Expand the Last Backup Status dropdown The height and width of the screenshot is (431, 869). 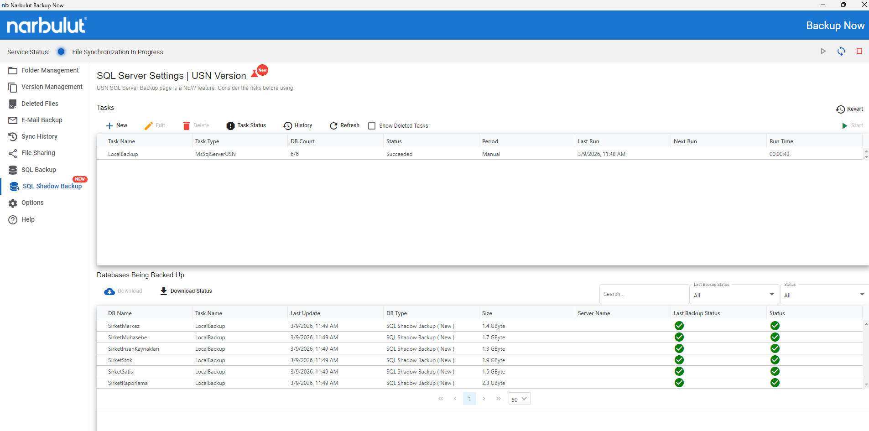click(x=734, y=295)
